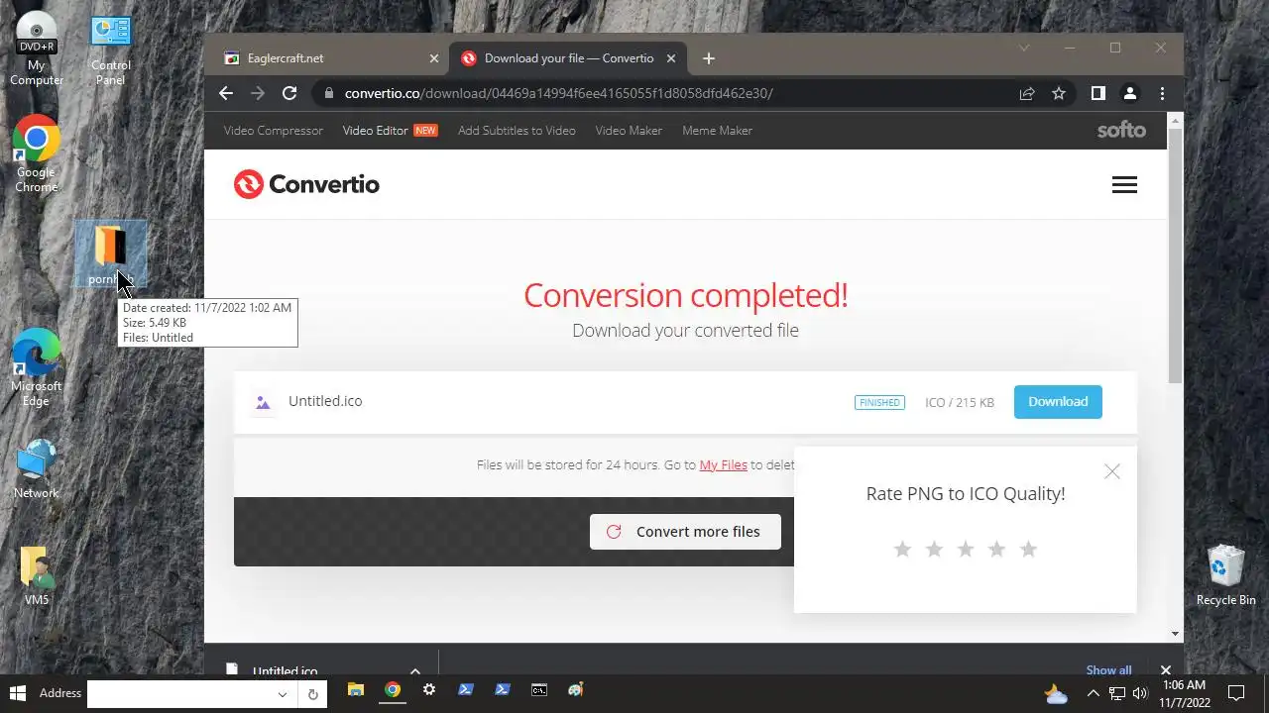
Task: Open Chrome's three-dot menu
Action: 1162,93
